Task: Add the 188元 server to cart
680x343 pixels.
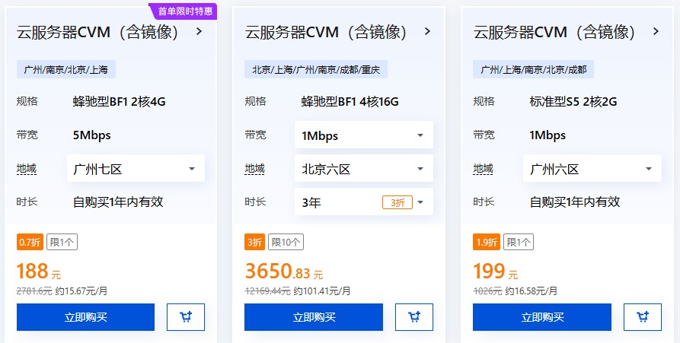Action: coord(186,317)
